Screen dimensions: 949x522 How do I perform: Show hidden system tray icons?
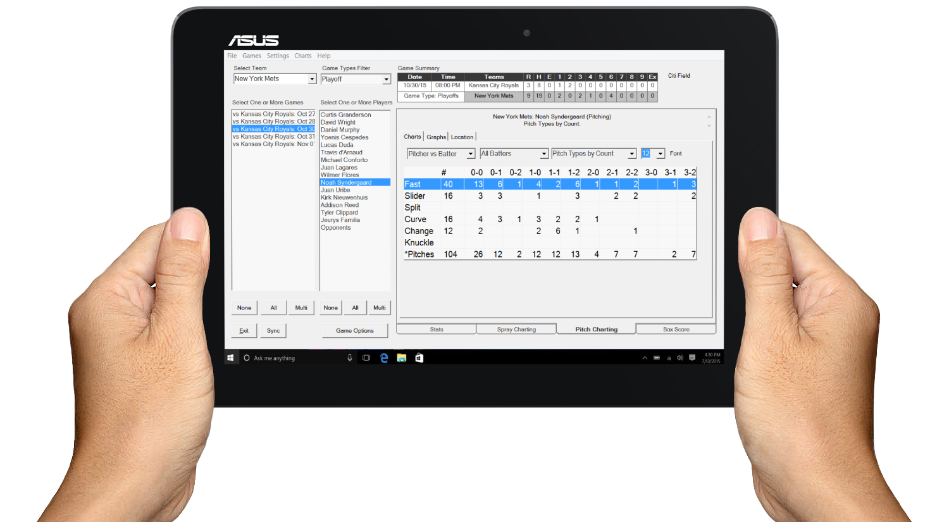(645, 358)
